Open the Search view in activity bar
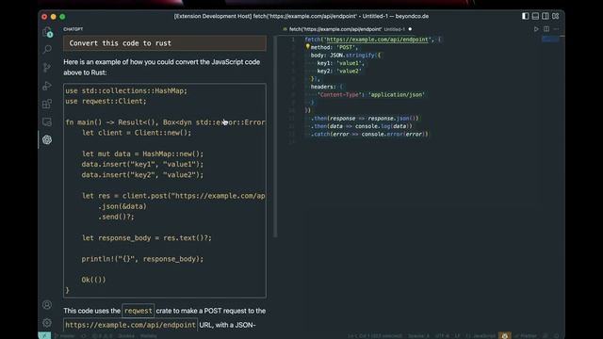The height and width of the screenshot is (339, 603). pyautogui.click(x=47, y=50)
